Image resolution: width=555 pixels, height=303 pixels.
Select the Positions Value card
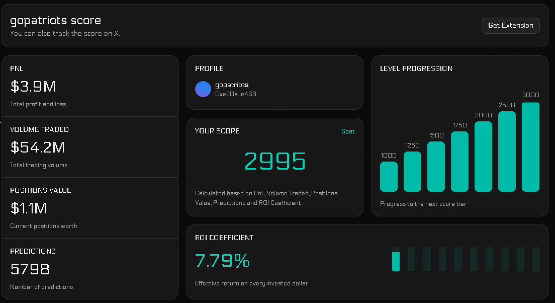89,207
